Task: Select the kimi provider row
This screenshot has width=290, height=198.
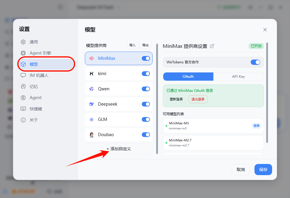Action: pos(119,74)
